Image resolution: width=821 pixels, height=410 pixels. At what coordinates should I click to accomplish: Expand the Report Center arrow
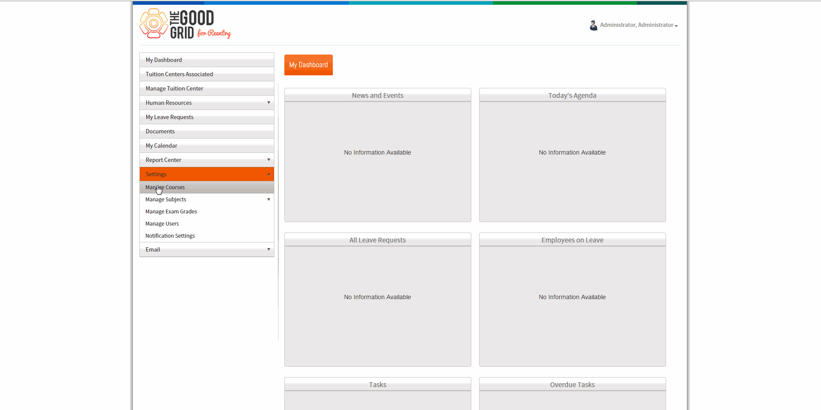269,160
